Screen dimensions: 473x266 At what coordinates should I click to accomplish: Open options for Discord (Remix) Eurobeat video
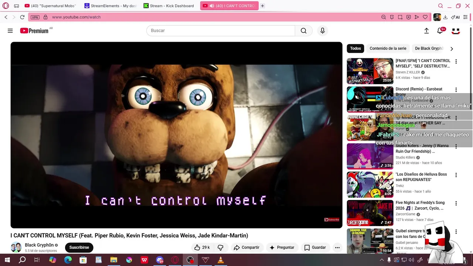pyautogui.click(x=456, y=90)
